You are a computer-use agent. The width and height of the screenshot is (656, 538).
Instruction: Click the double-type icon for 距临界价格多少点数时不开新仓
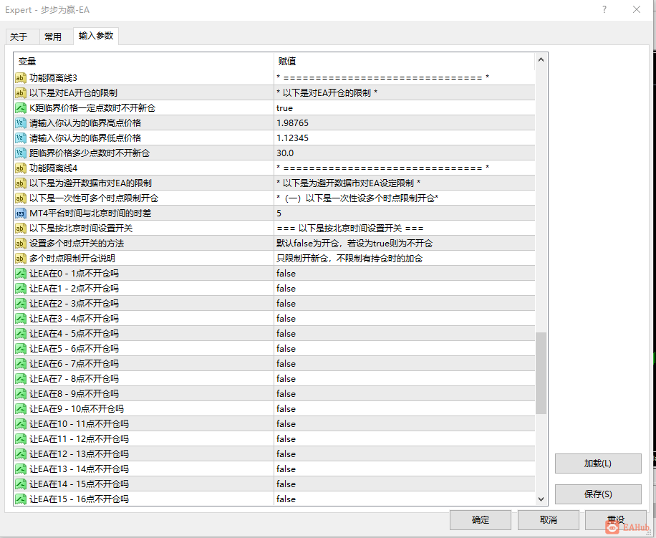coord(21,153)
